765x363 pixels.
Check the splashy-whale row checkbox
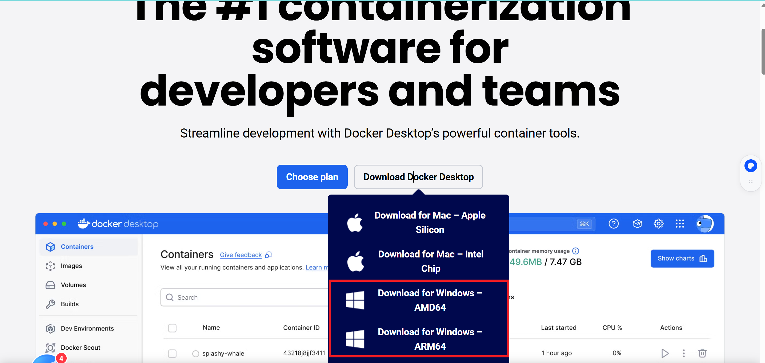172,353
